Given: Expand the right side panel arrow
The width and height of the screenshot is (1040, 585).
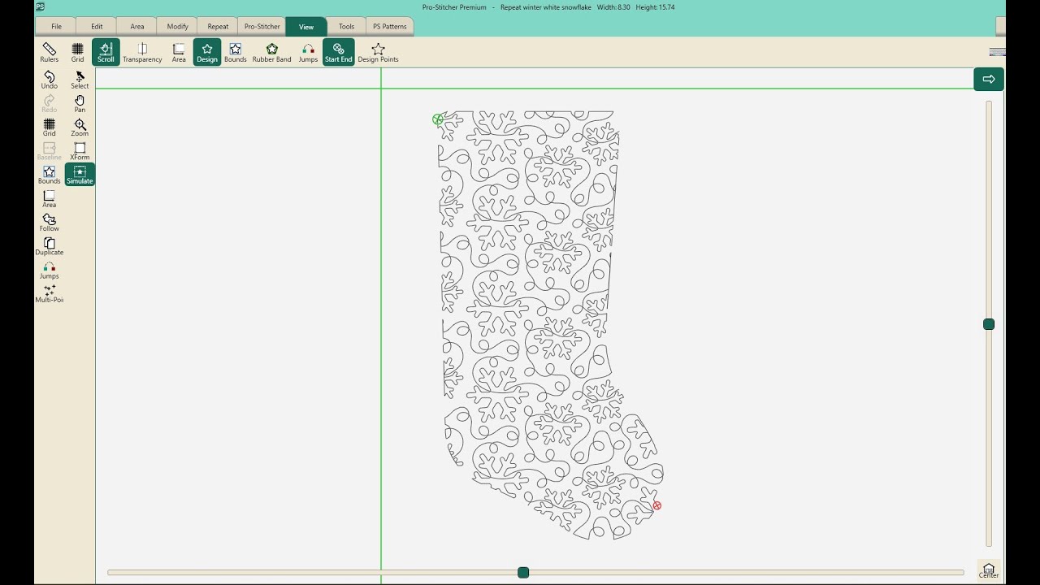Looking at the screenshot, I should [x=989, y=79].
